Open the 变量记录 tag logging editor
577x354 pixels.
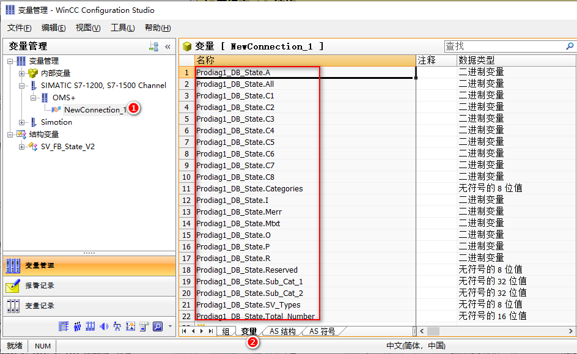click(x=39, y=306)
